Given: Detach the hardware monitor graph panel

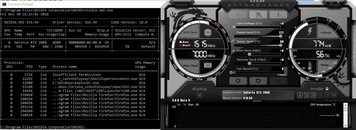Looking at the screenshot, I should pyautogui.click(x=257, y=101).
